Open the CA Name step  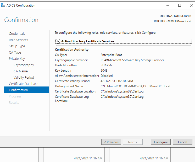tap(21, 71)
